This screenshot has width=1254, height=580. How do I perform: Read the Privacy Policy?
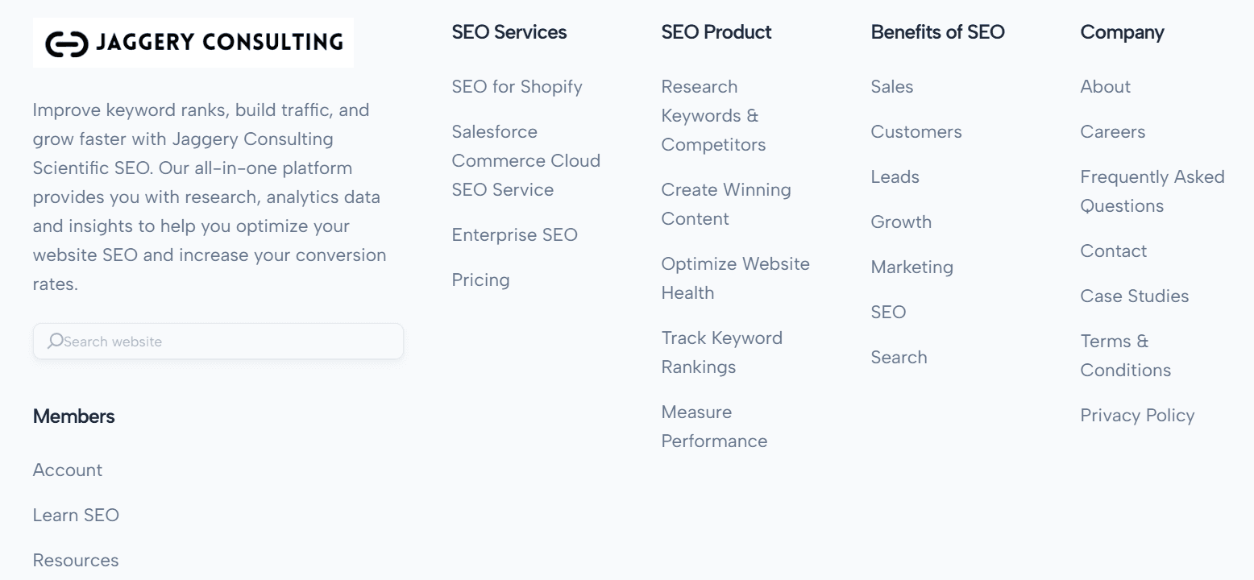1137,415
